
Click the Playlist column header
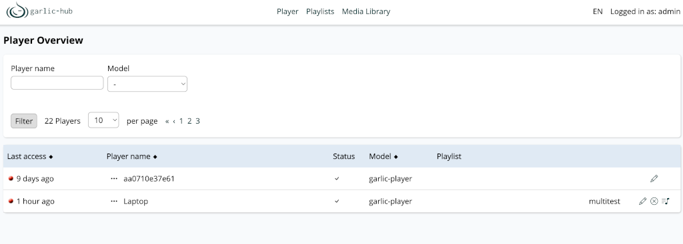tap(449, 156)
